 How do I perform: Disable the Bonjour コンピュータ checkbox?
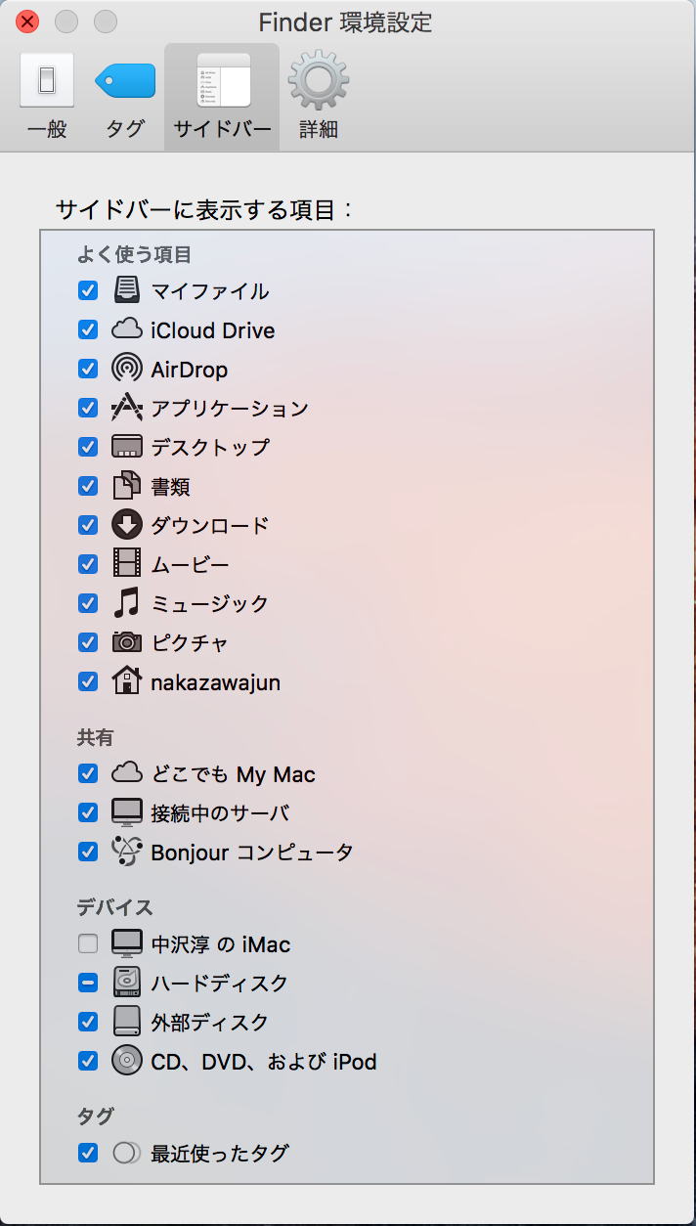[88, 852]
